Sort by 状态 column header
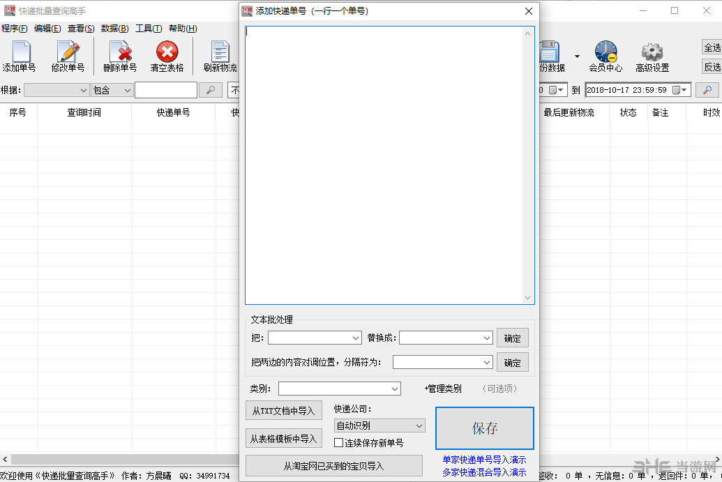The image size is (722, 482). 628,112
